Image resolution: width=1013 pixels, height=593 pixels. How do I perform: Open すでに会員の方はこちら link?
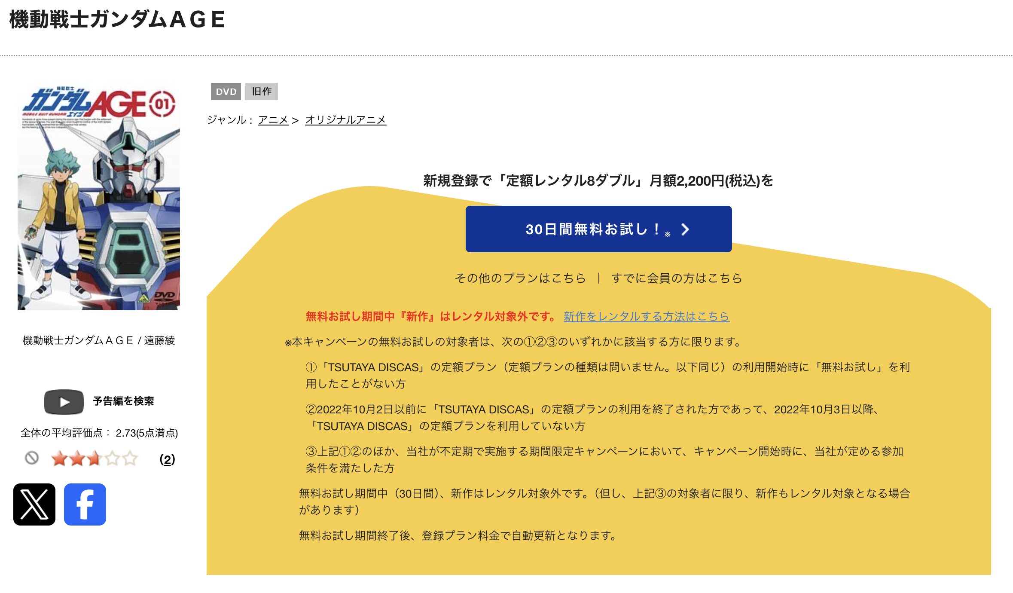click(x=677, y=278)
